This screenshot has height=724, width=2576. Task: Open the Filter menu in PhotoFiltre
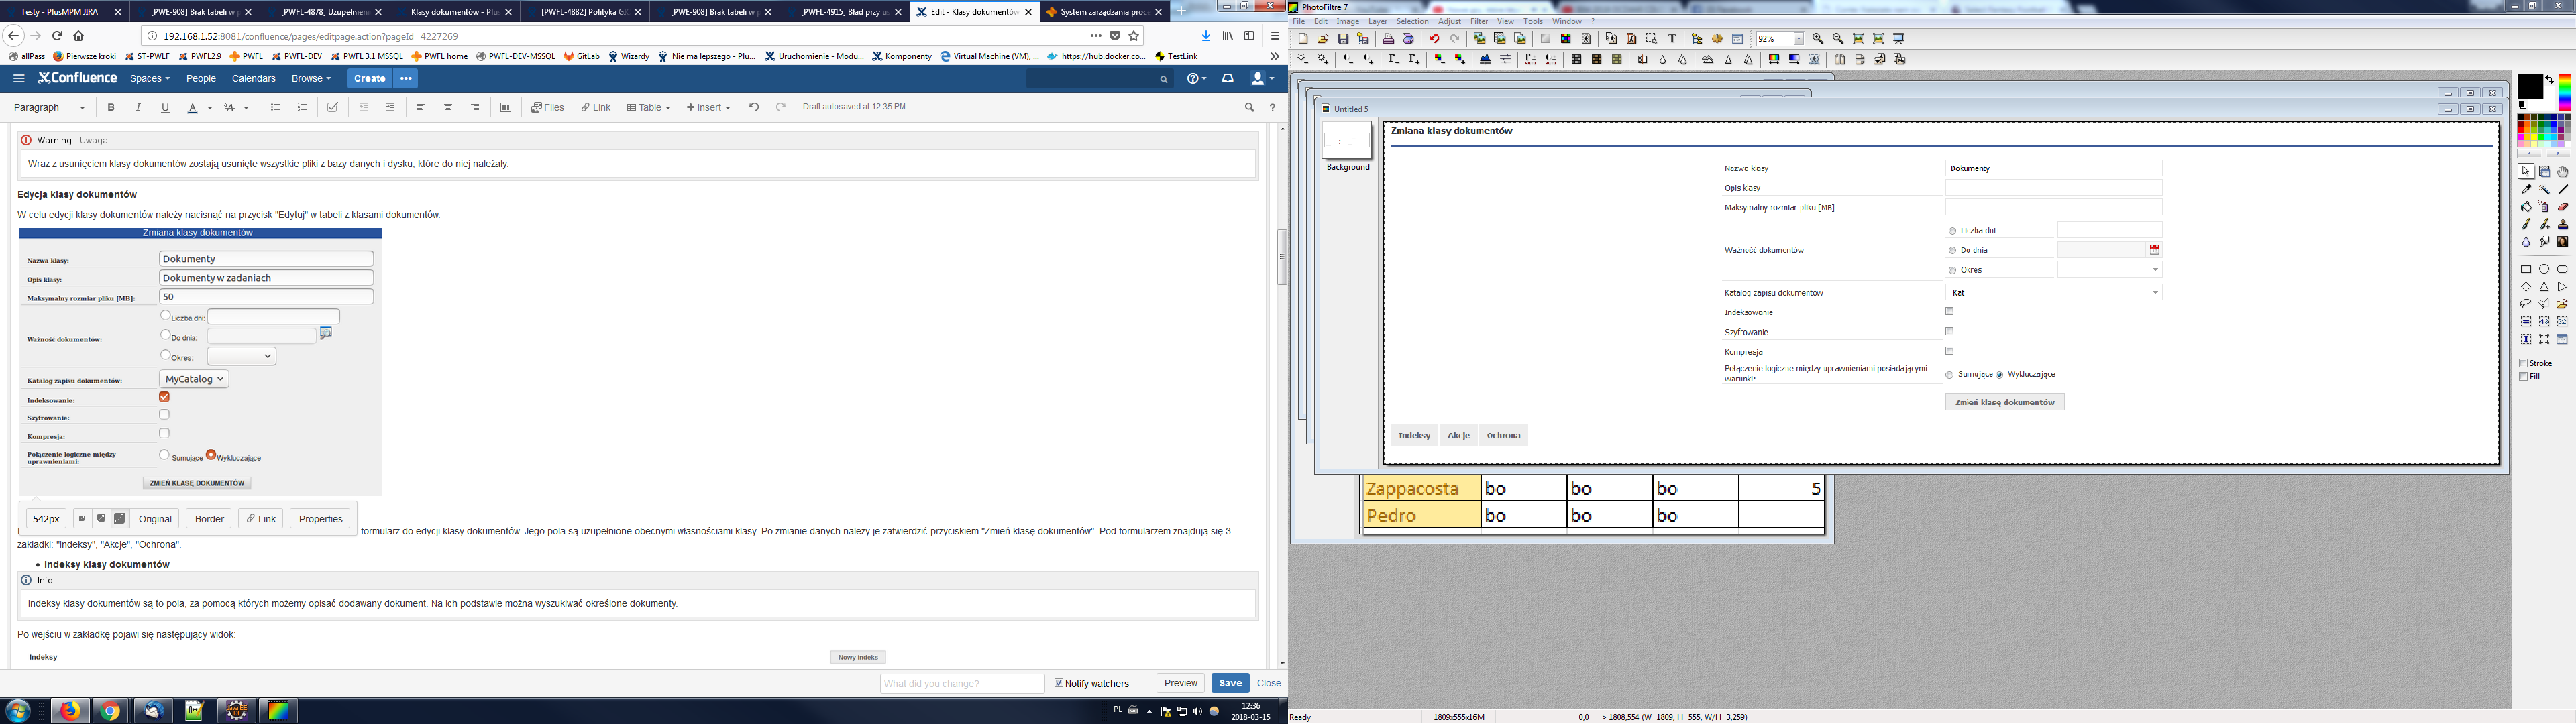(x=1479, y=21)
